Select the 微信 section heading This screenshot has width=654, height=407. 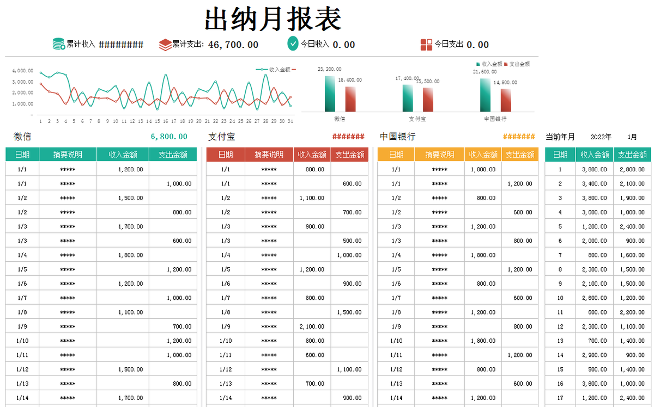[22, 137]
